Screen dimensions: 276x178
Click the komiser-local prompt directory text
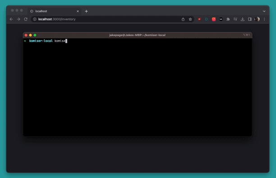point(41,41)
